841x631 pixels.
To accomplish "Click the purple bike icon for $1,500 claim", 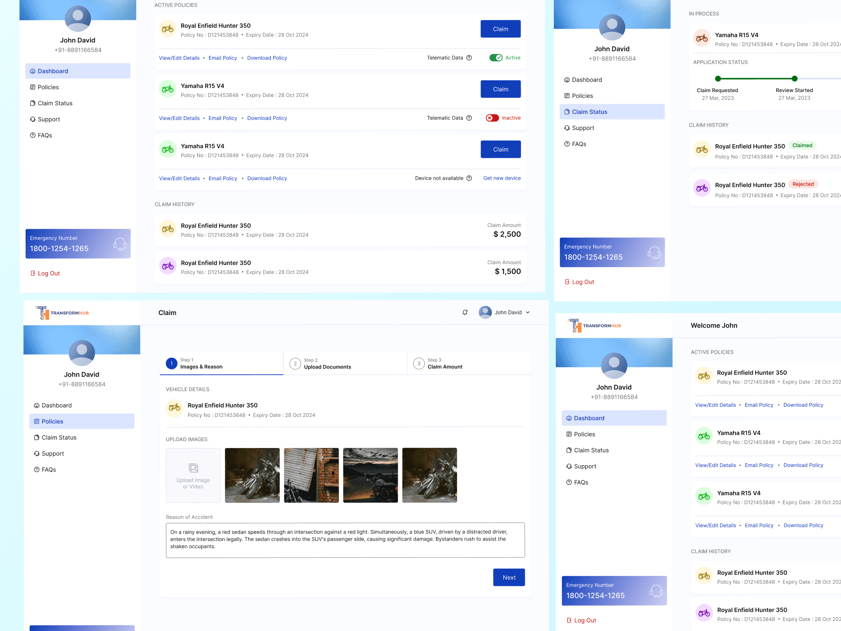I will 168,266.
